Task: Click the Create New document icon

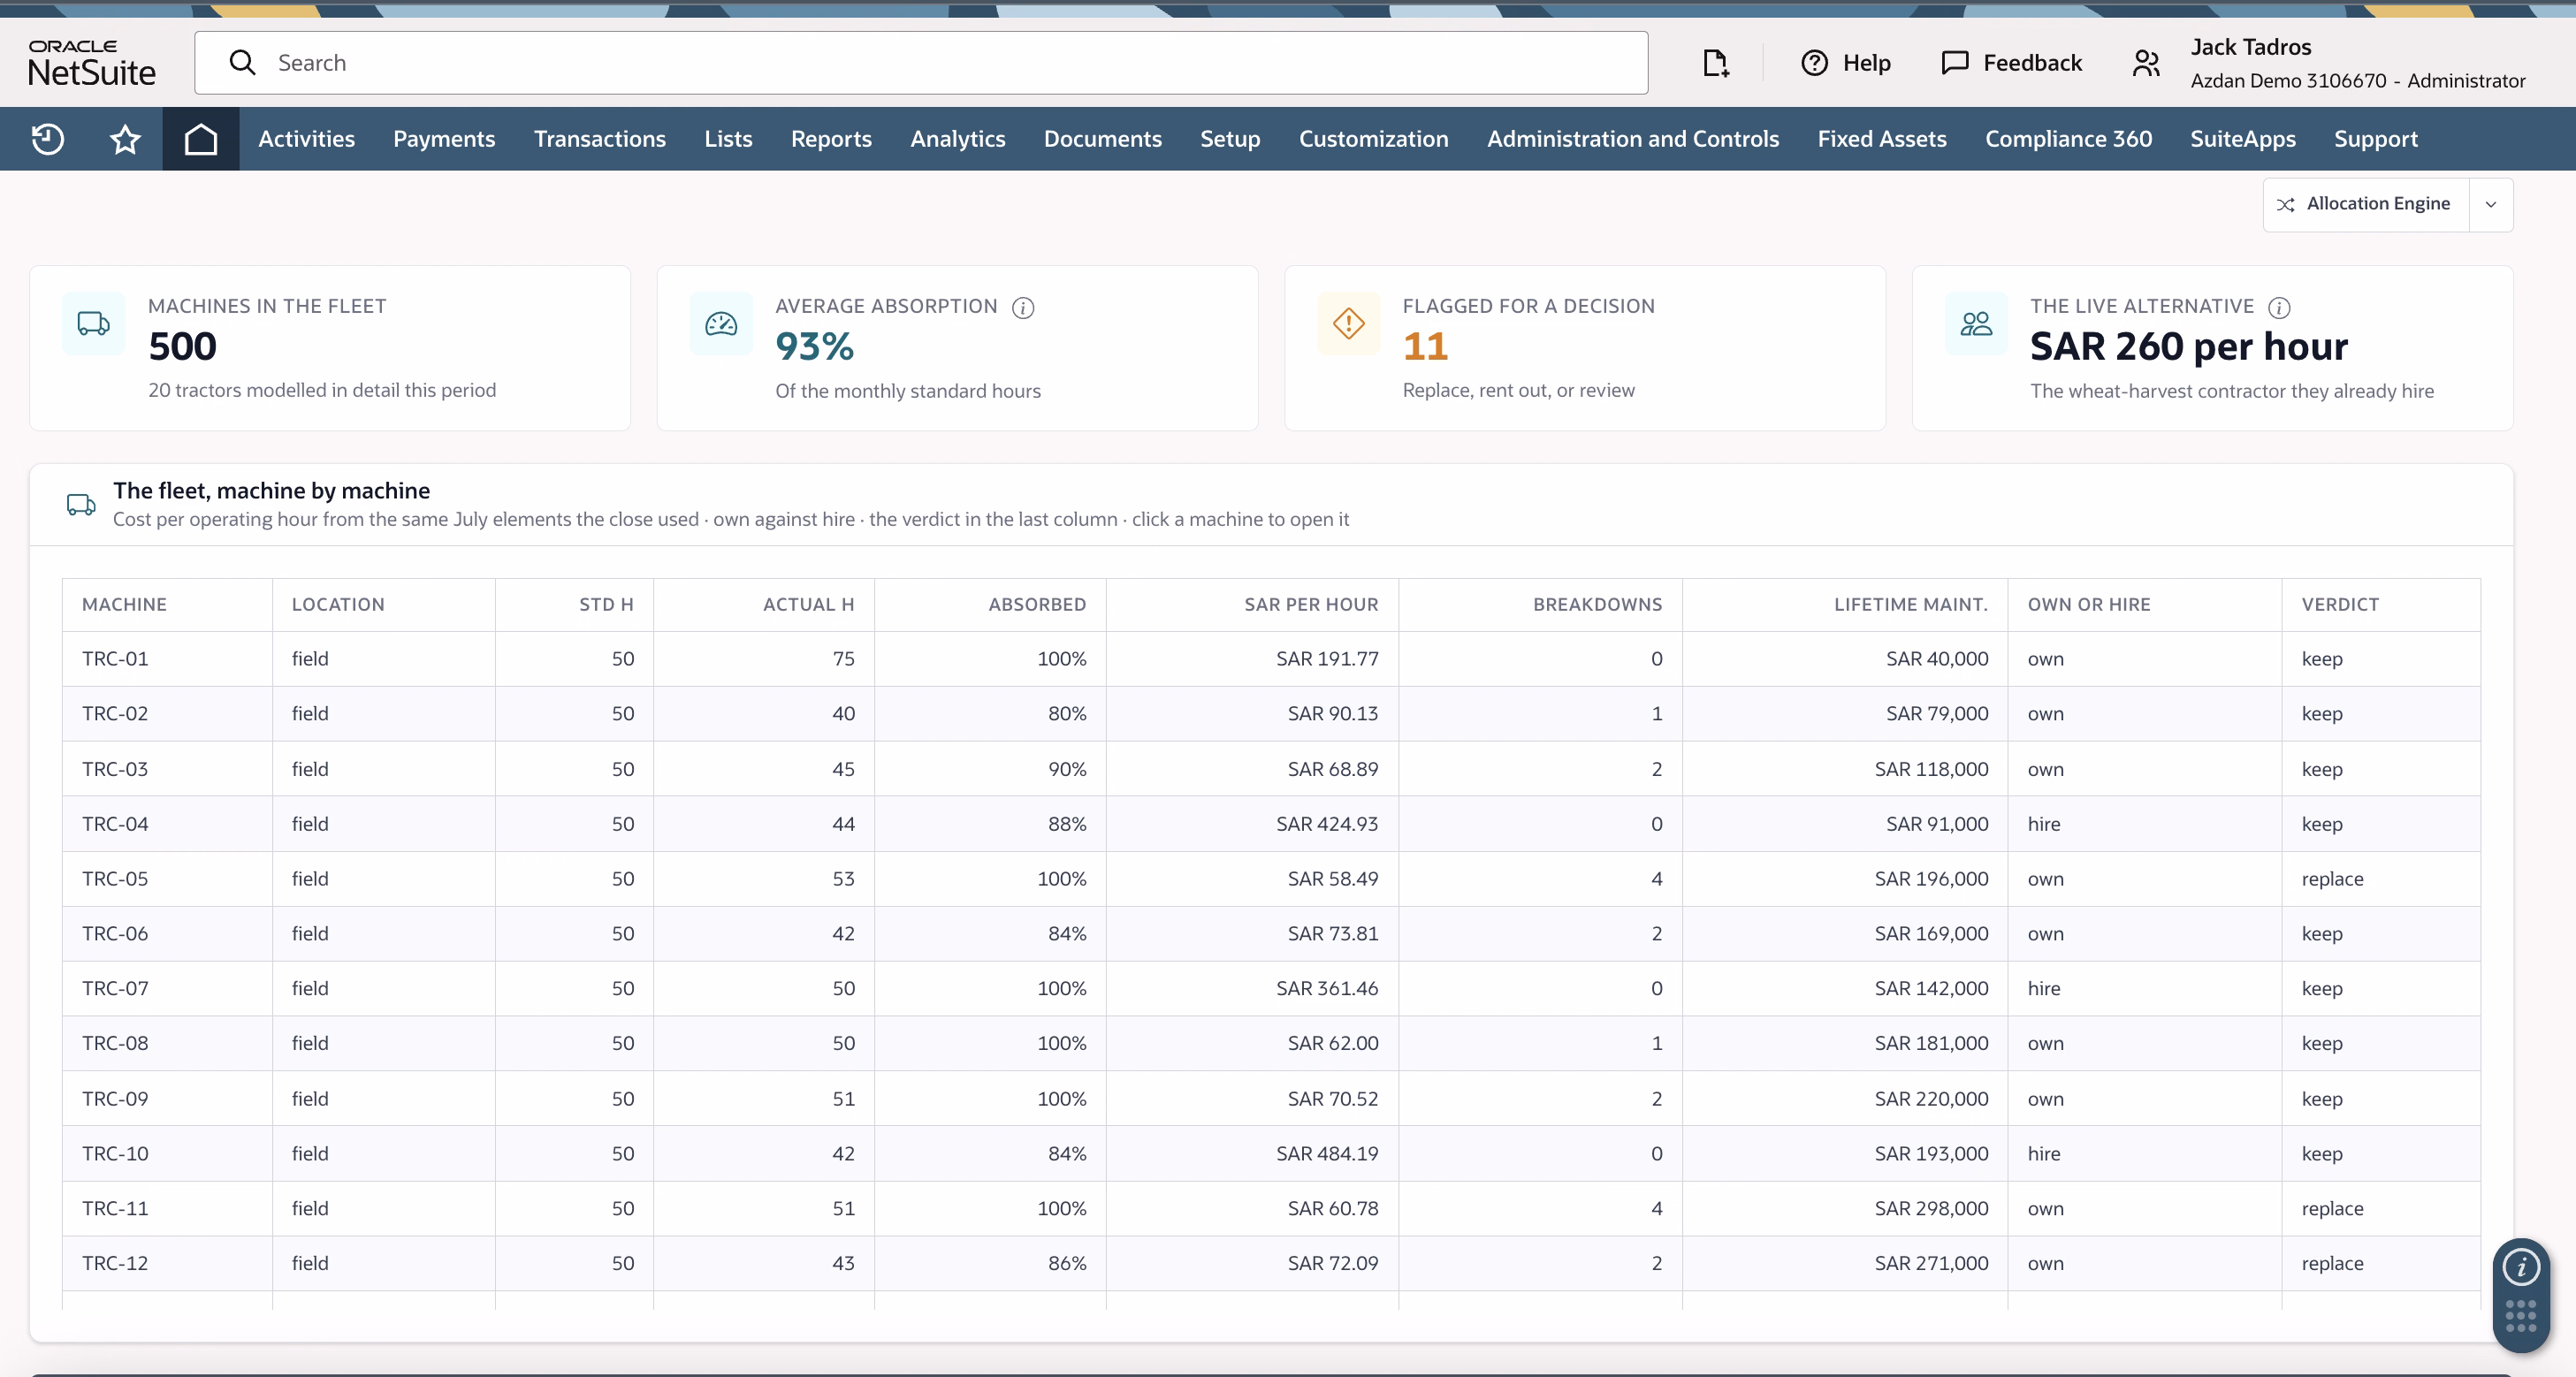Action: coord(1716,63)
